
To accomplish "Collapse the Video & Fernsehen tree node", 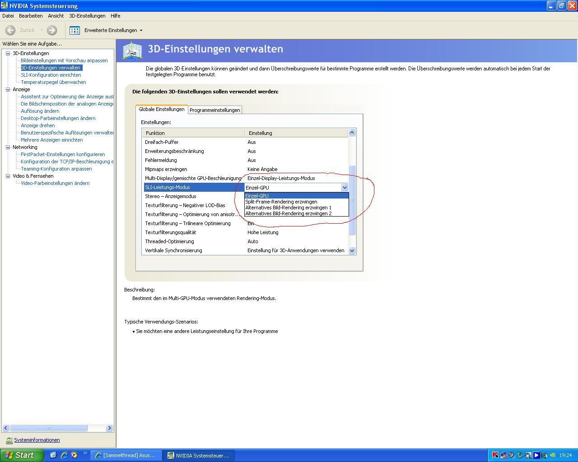I will [x=8, y=176].
